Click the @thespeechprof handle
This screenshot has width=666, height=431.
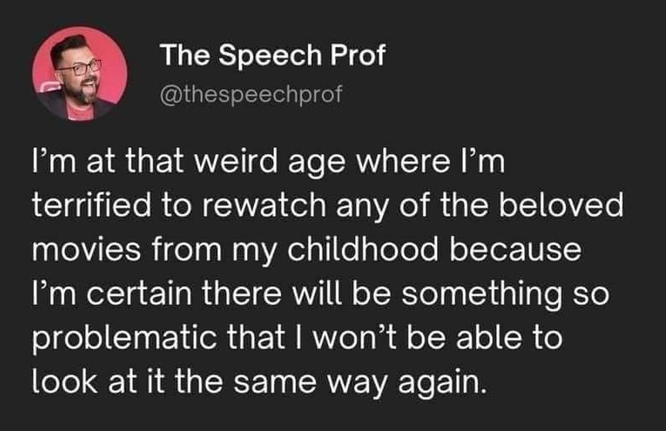click(250, 95)
